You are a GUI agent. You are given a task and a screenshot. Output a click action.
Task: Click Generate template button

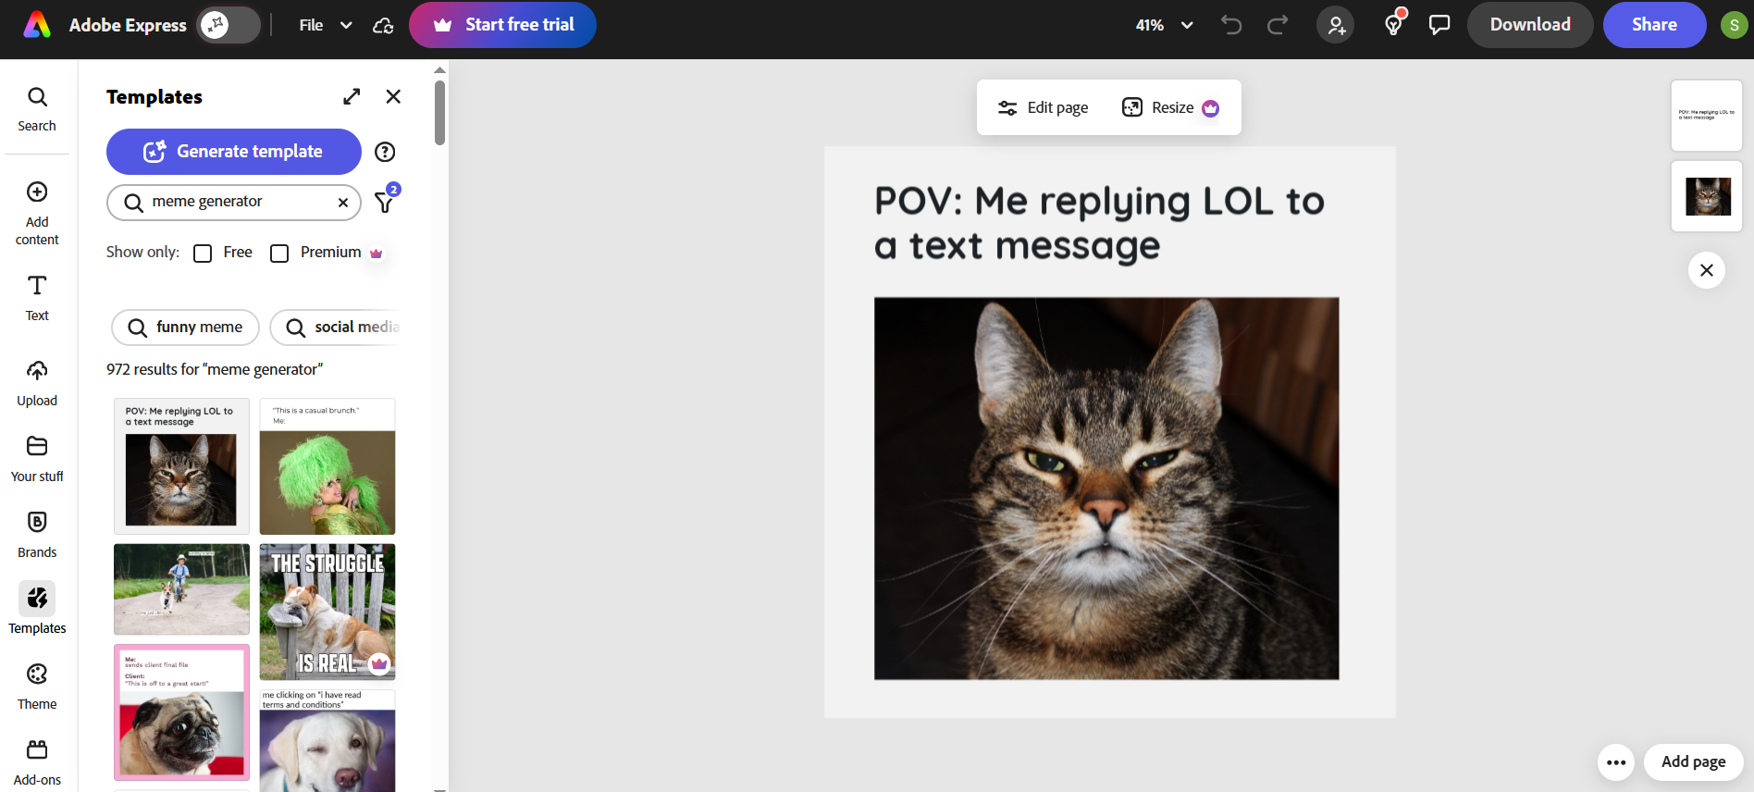pos(234,152)
